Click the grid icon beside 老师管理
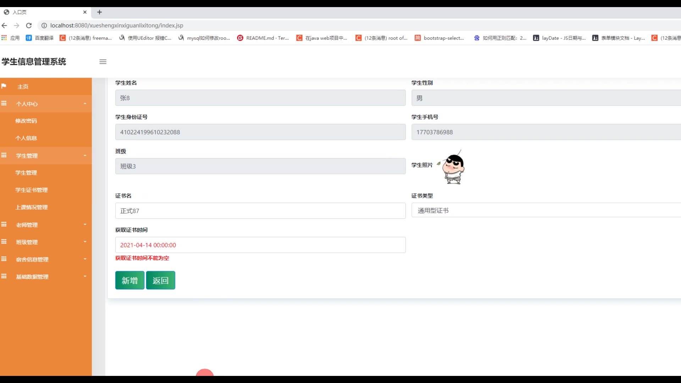681x383 pixels. [4, 224]
